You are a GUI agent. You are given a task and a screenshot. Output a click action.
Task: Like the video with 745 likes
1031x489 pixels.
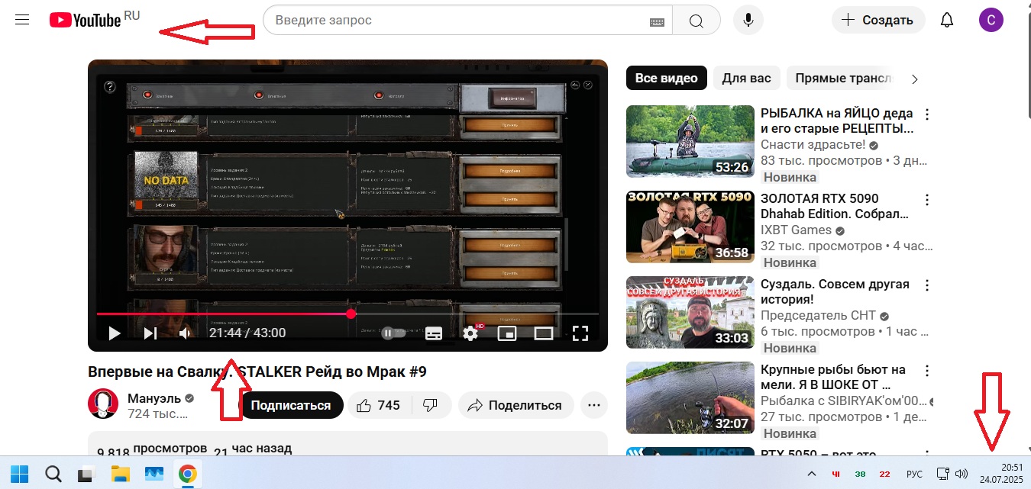click(379, 405)
